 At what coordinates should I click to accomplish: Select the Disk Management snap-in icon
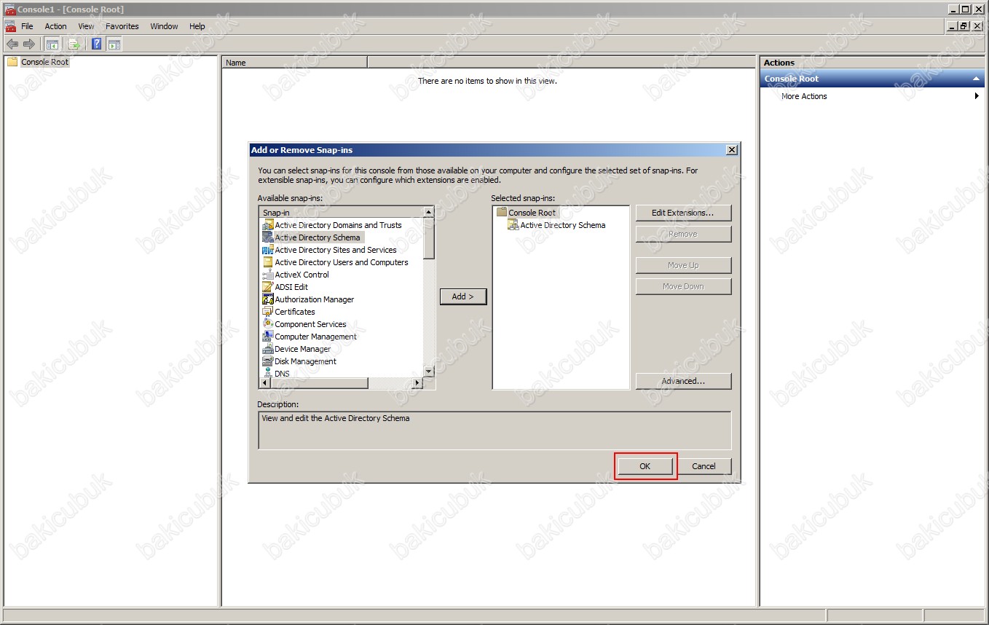coord(268,361)
